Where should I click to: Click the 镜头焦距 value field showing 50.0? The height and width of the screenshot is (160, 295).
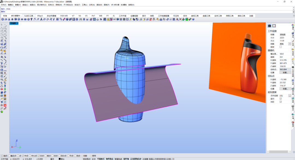tap(285, 54)
